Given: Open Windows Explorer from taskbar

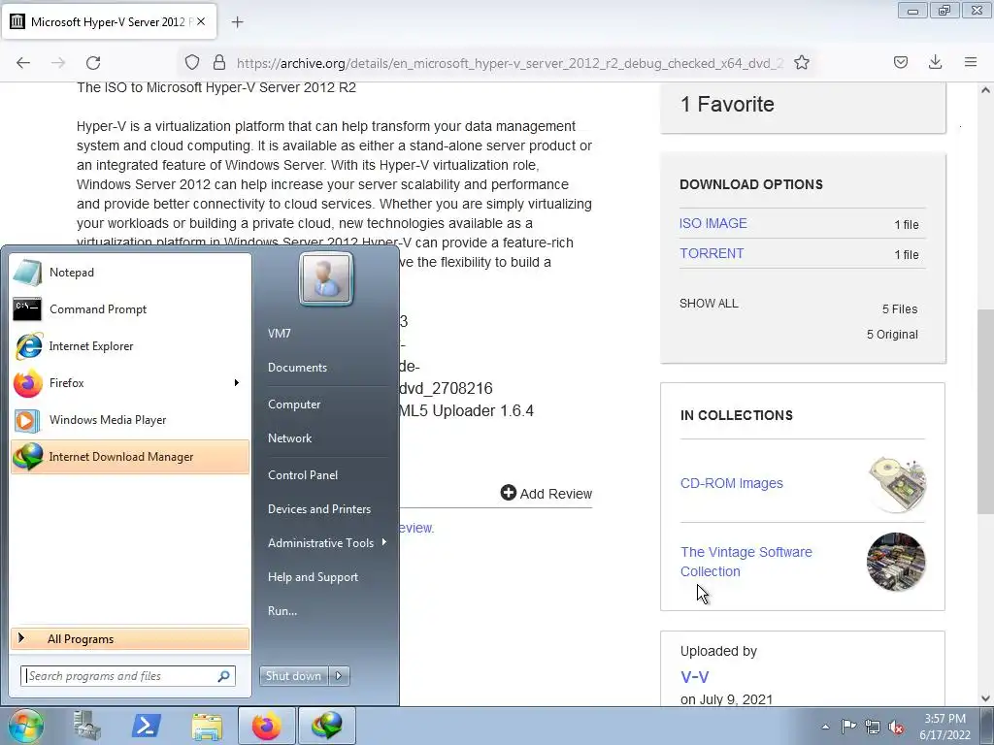Looking at the screenshot, I should tap(207, 726).
